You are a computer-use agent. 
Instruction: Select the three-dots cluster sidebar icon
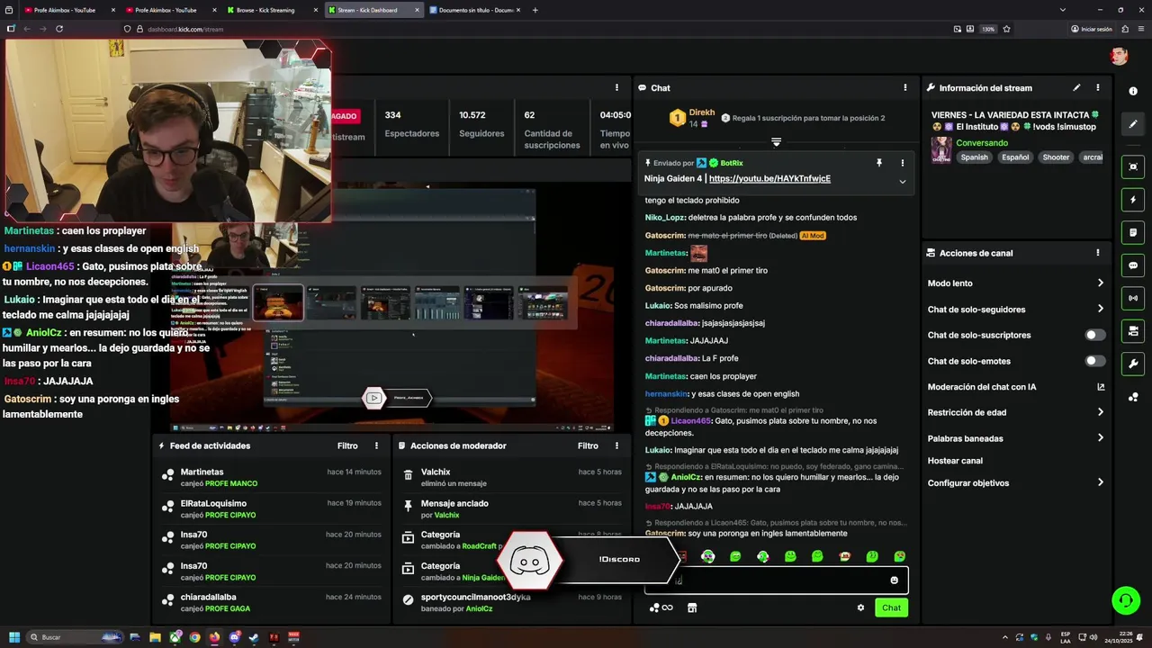click(x=1133, y=397)
